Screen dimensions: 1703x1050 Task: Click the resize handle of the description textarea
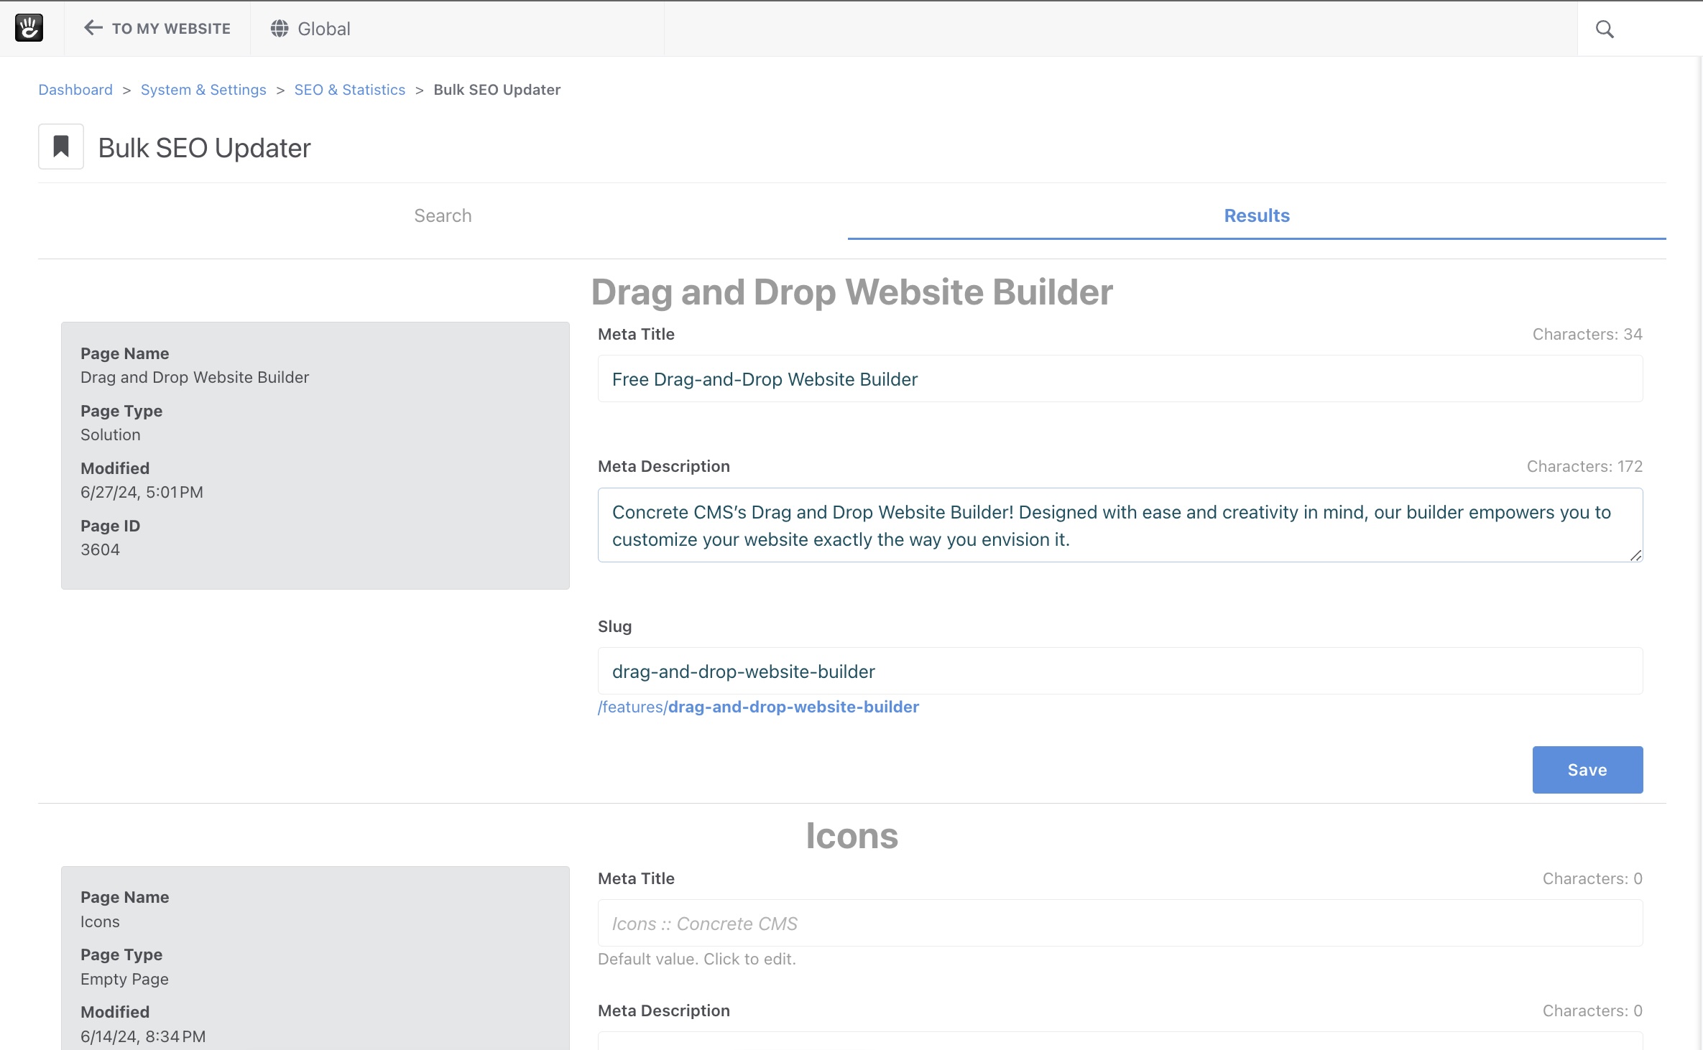(1635, 554)
